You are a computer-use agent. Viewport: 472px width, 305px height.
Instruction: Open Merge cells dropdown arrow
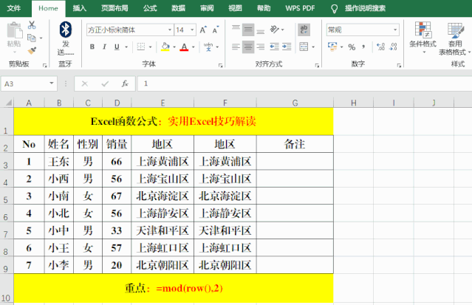(313, 47)
